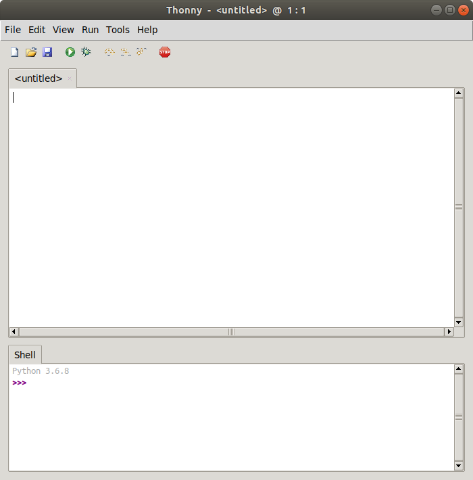Select the Shell tab
This screenshot has height=480, width=473.
pos(25,355)
